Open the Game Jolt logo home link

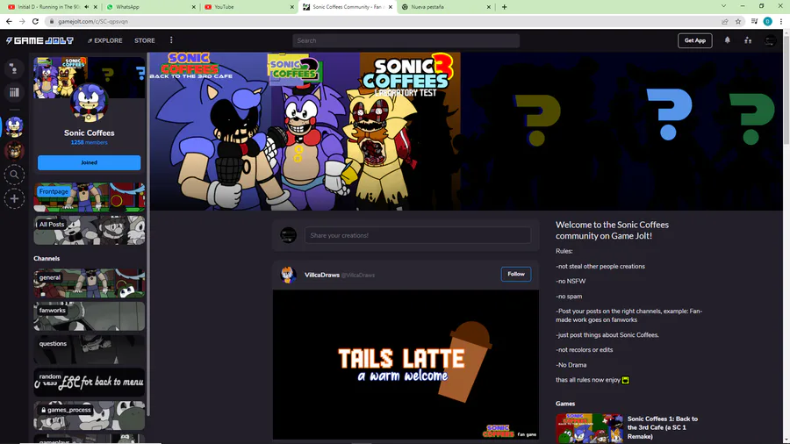[39, 40]
